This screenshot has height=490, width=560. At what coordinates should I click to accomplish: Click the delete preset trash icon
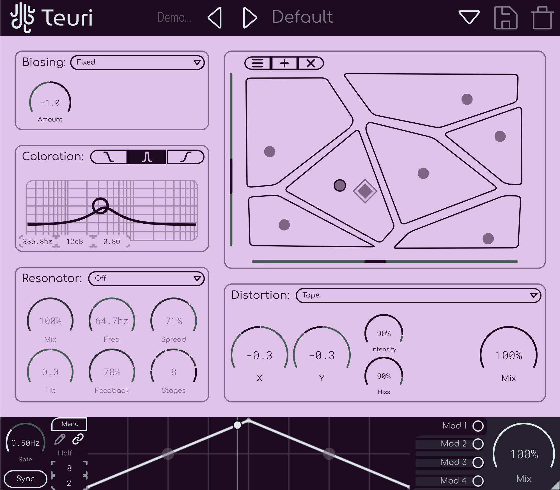point(541,18)
